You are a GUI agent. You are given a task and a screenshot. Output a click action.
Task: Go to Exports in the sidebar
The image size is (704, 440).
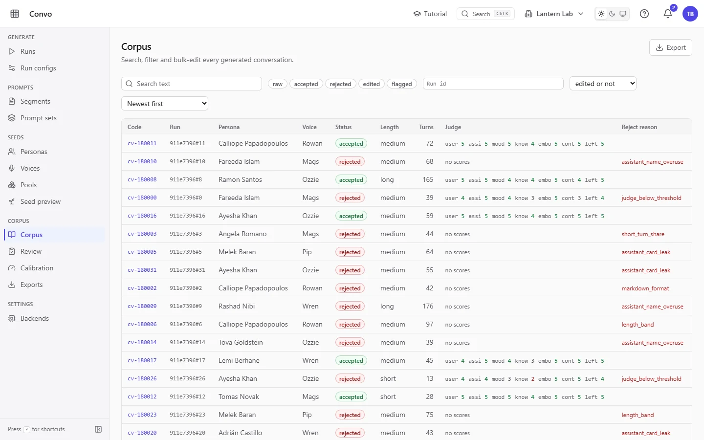55,285
